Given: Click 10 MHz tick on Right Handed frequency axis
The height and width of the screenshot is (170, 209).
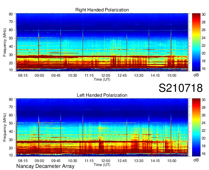Looking at the screenshot, I should pyautogui.click(x=11, y=70).
